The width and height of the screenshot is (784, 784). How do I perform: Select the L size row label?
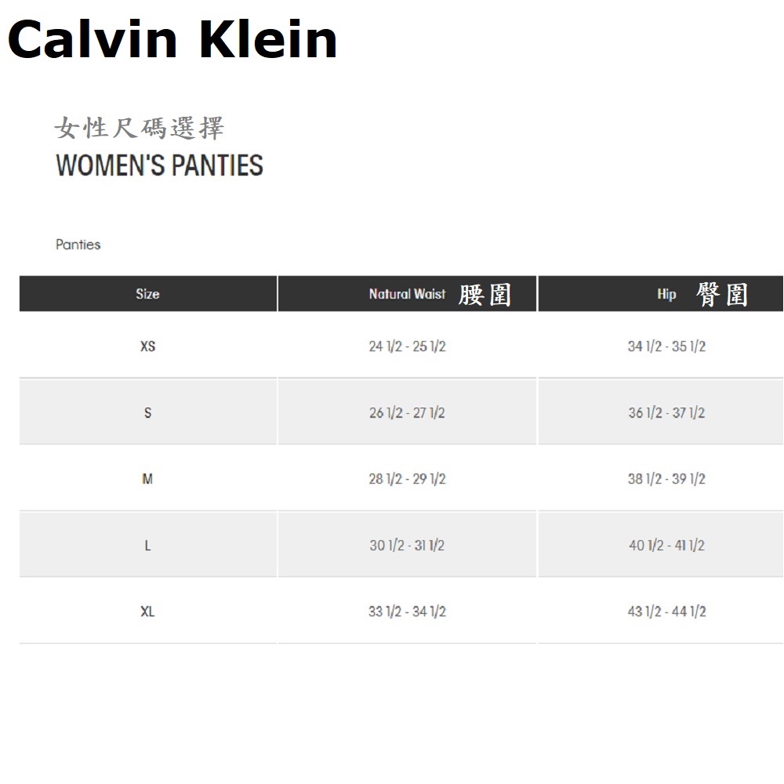[x=147, y=546]
